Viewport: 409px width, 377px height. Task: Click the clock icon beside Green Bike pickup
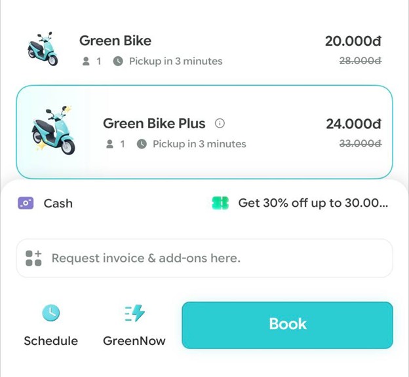point(118,62)
